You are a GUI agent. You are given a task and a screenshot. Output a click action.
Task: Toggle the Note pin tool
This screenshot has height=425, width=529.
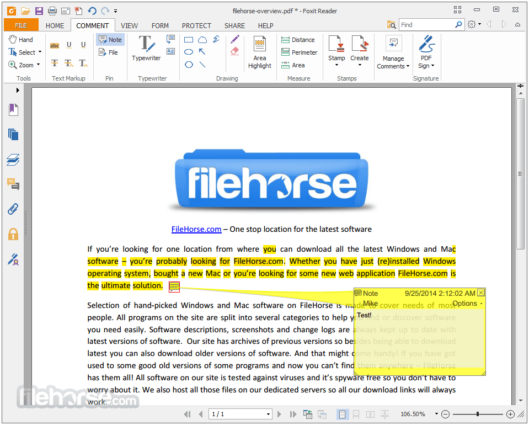click(110, 40)
